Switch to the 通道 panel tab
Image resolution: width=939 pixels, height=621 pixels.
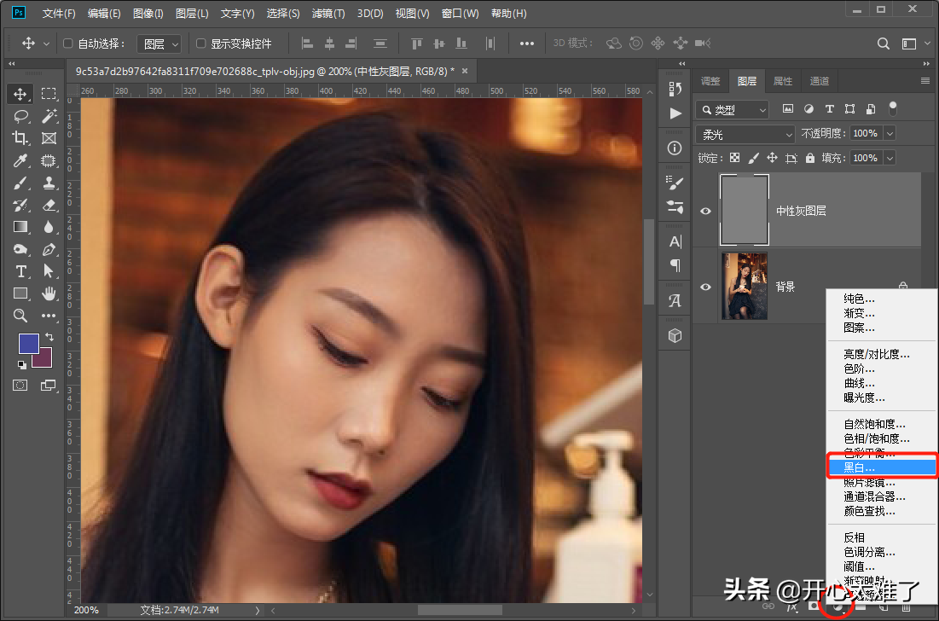pyautogui.click(x=819, y=81)
